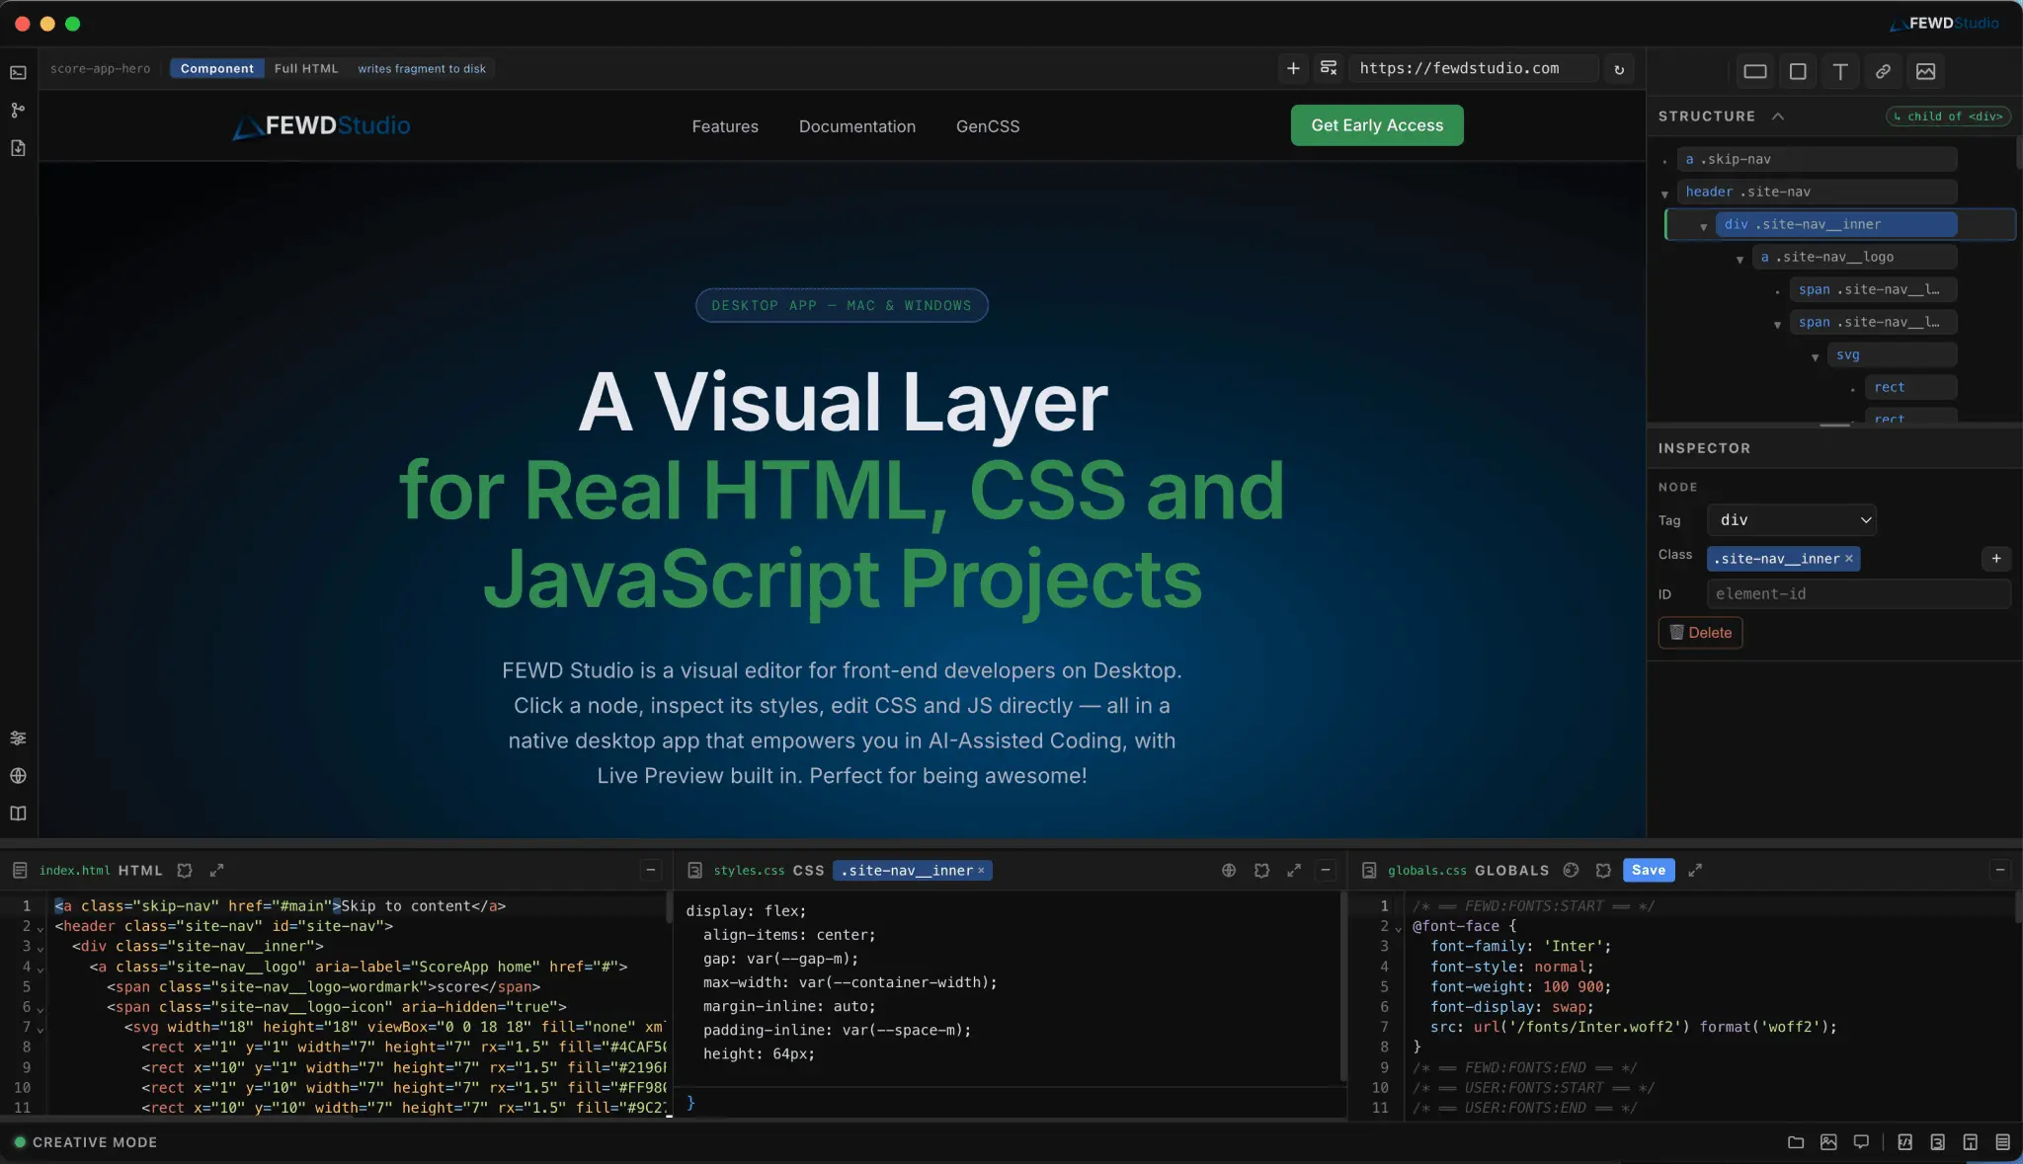Select the svg node in structure tree
Screen dimensions: 2023x1164
[x=1892, y=354]
